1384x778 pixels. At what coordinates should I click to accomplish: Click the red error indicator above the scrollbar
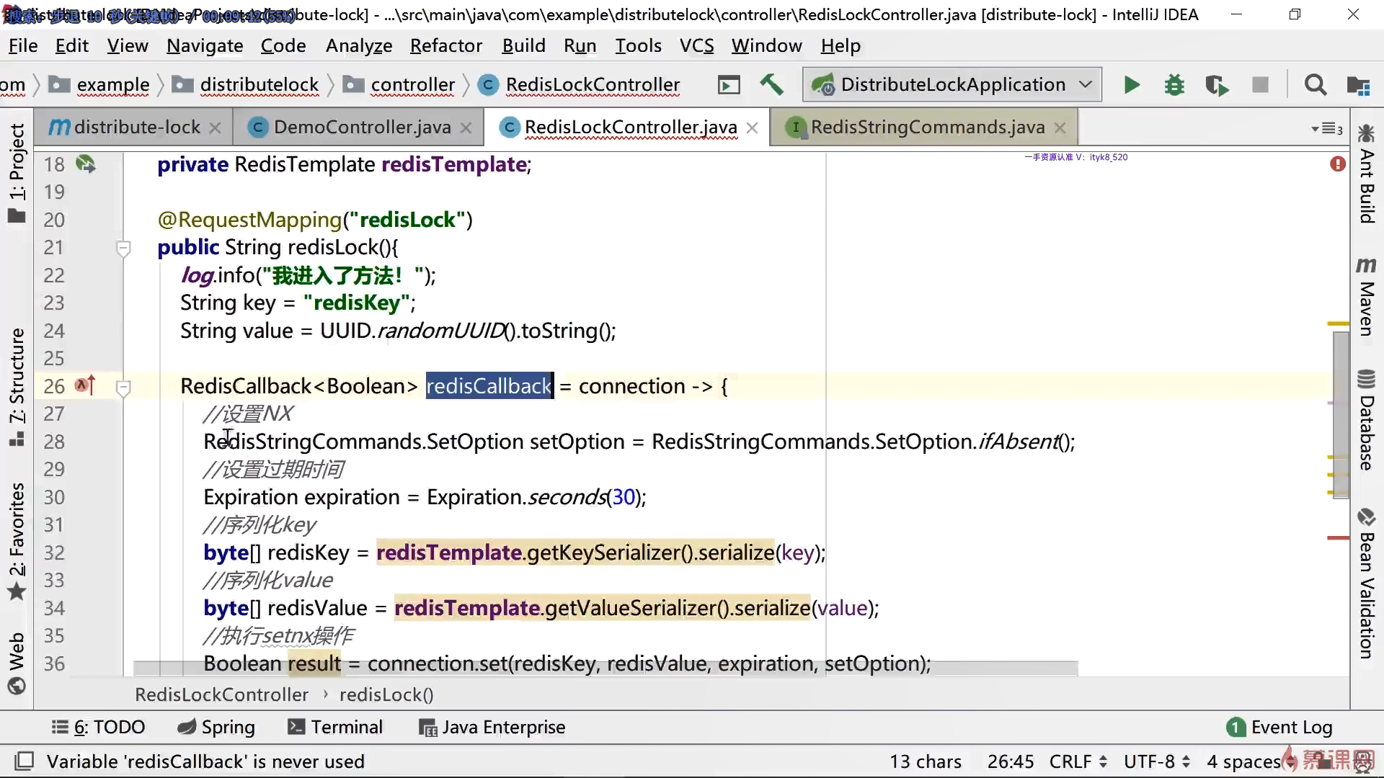tap(1338, 164)
